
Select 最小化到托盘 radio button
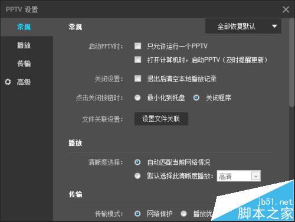(137, 97)
